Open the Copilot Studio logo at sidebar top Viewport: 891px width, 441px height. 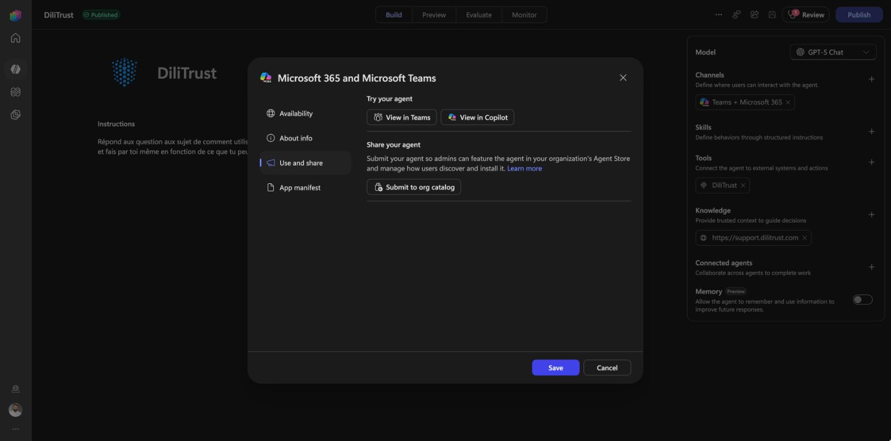(x=15, y=15)
